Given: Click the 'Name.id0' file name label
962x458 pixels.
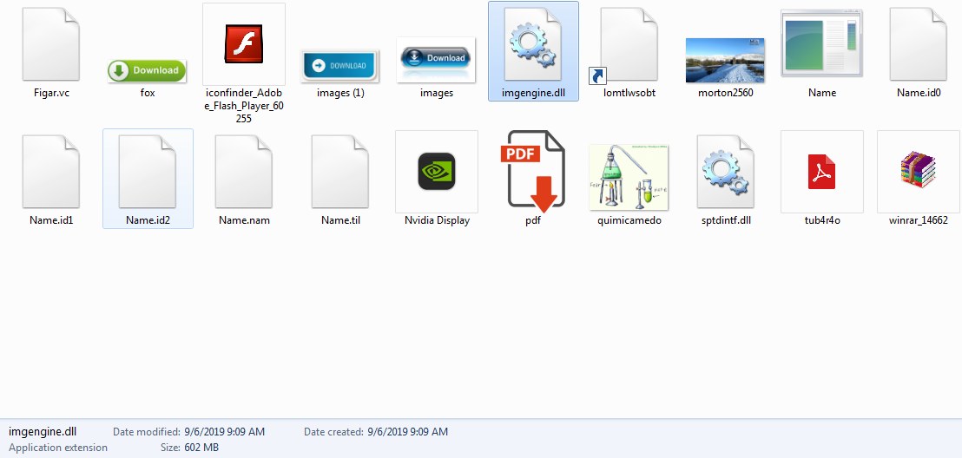Looking at the screenshot, I should click(919, 93).
